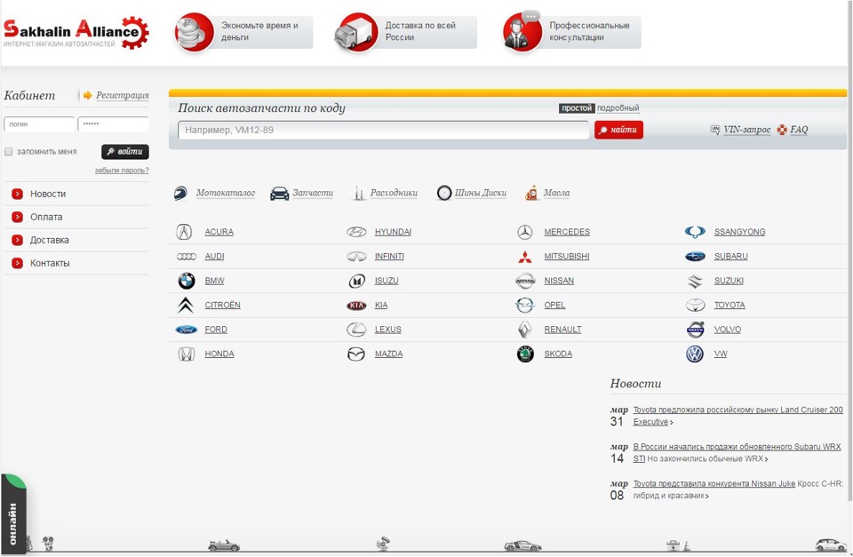Click the Ford oval logo
This screenshot has width=853, height=557.
pyautogui.click(x=186, y=330)
